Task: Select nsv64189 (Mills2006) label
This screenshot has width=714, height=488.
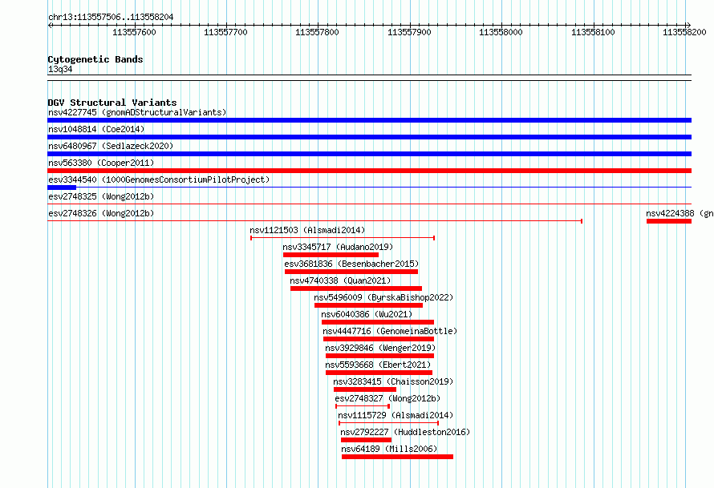Action: click(x=389, y=449)
